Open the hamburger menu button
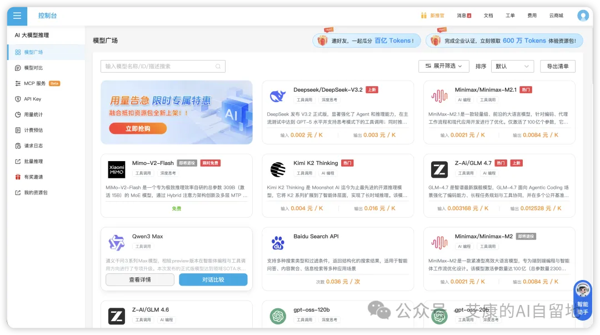Screen dimensions: 600x335 click(17, 16)
